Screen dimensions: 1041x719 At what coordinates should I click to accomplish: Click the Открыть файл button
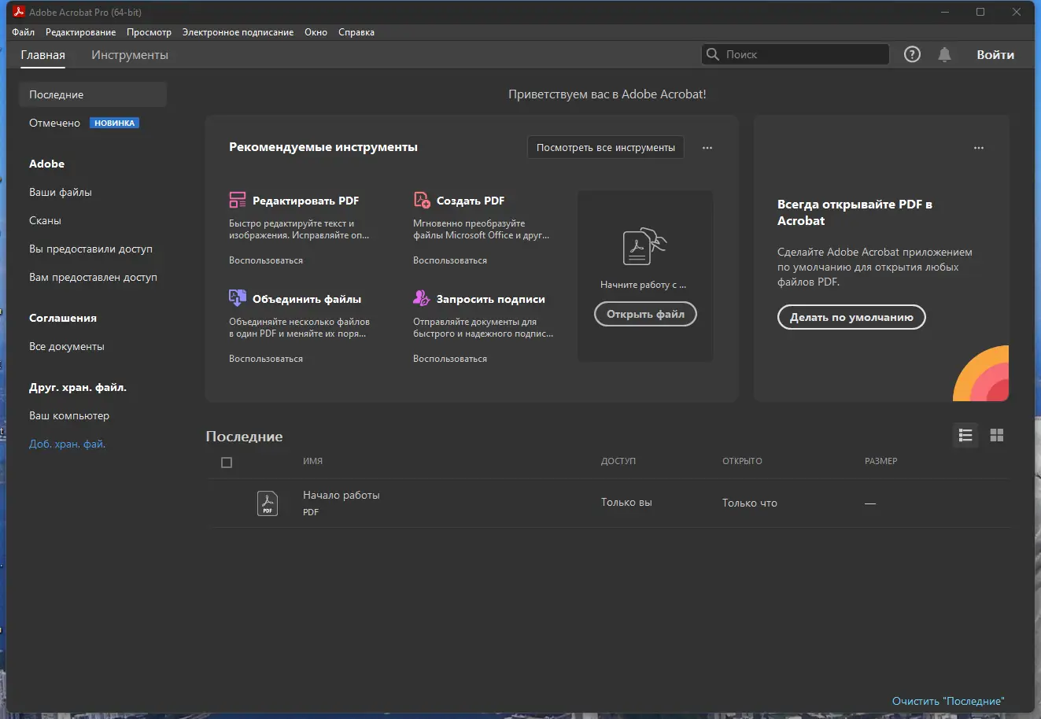645,314
